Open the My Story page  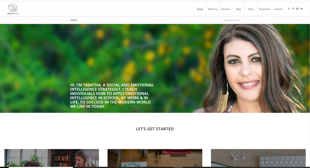[x=213, y=9]
